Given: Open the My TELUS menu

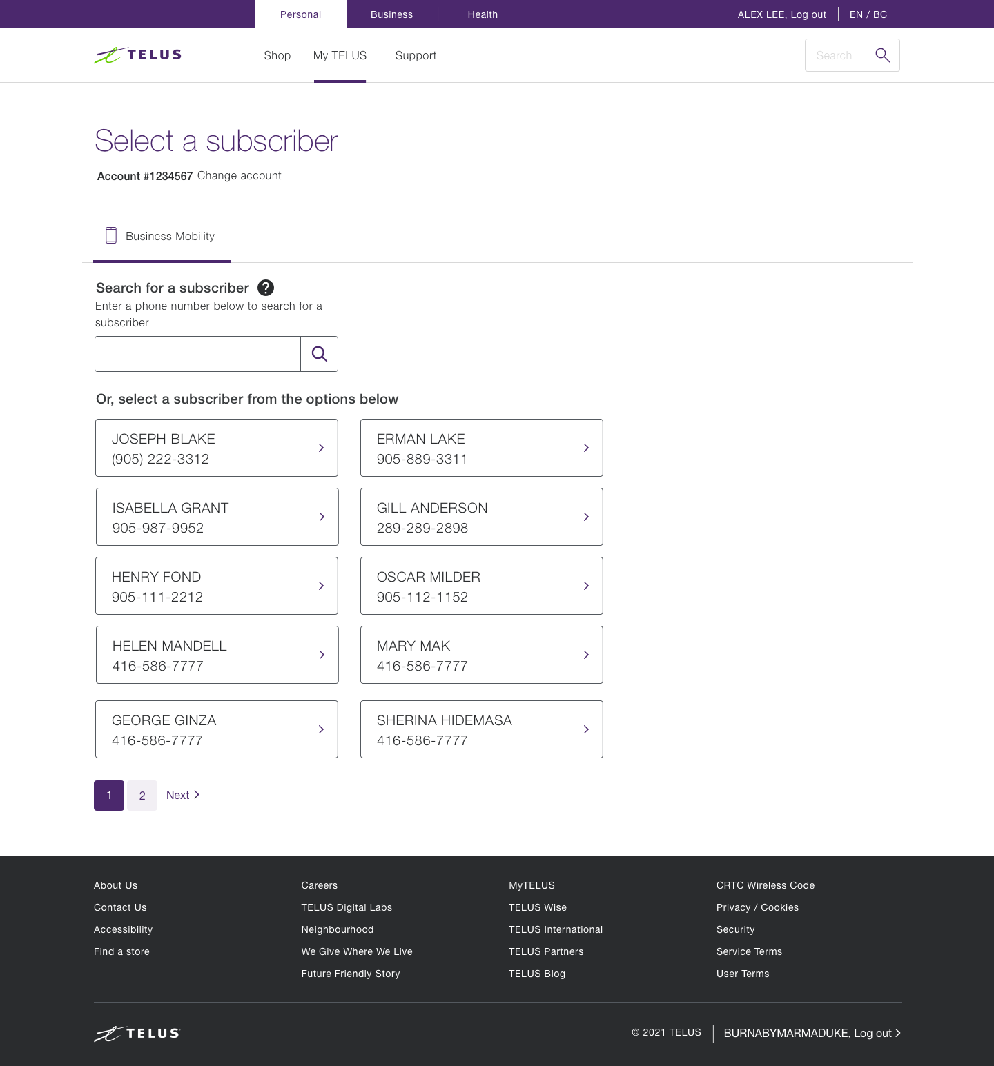Looking at the screenshot, I should [340, 55].
